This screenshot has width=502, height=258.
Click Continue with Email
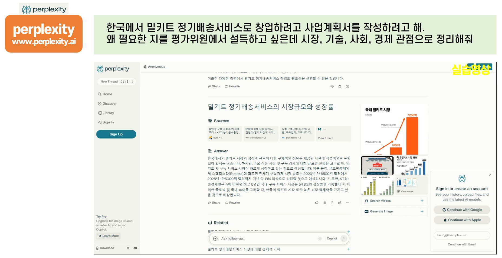(x=462, y=244)
